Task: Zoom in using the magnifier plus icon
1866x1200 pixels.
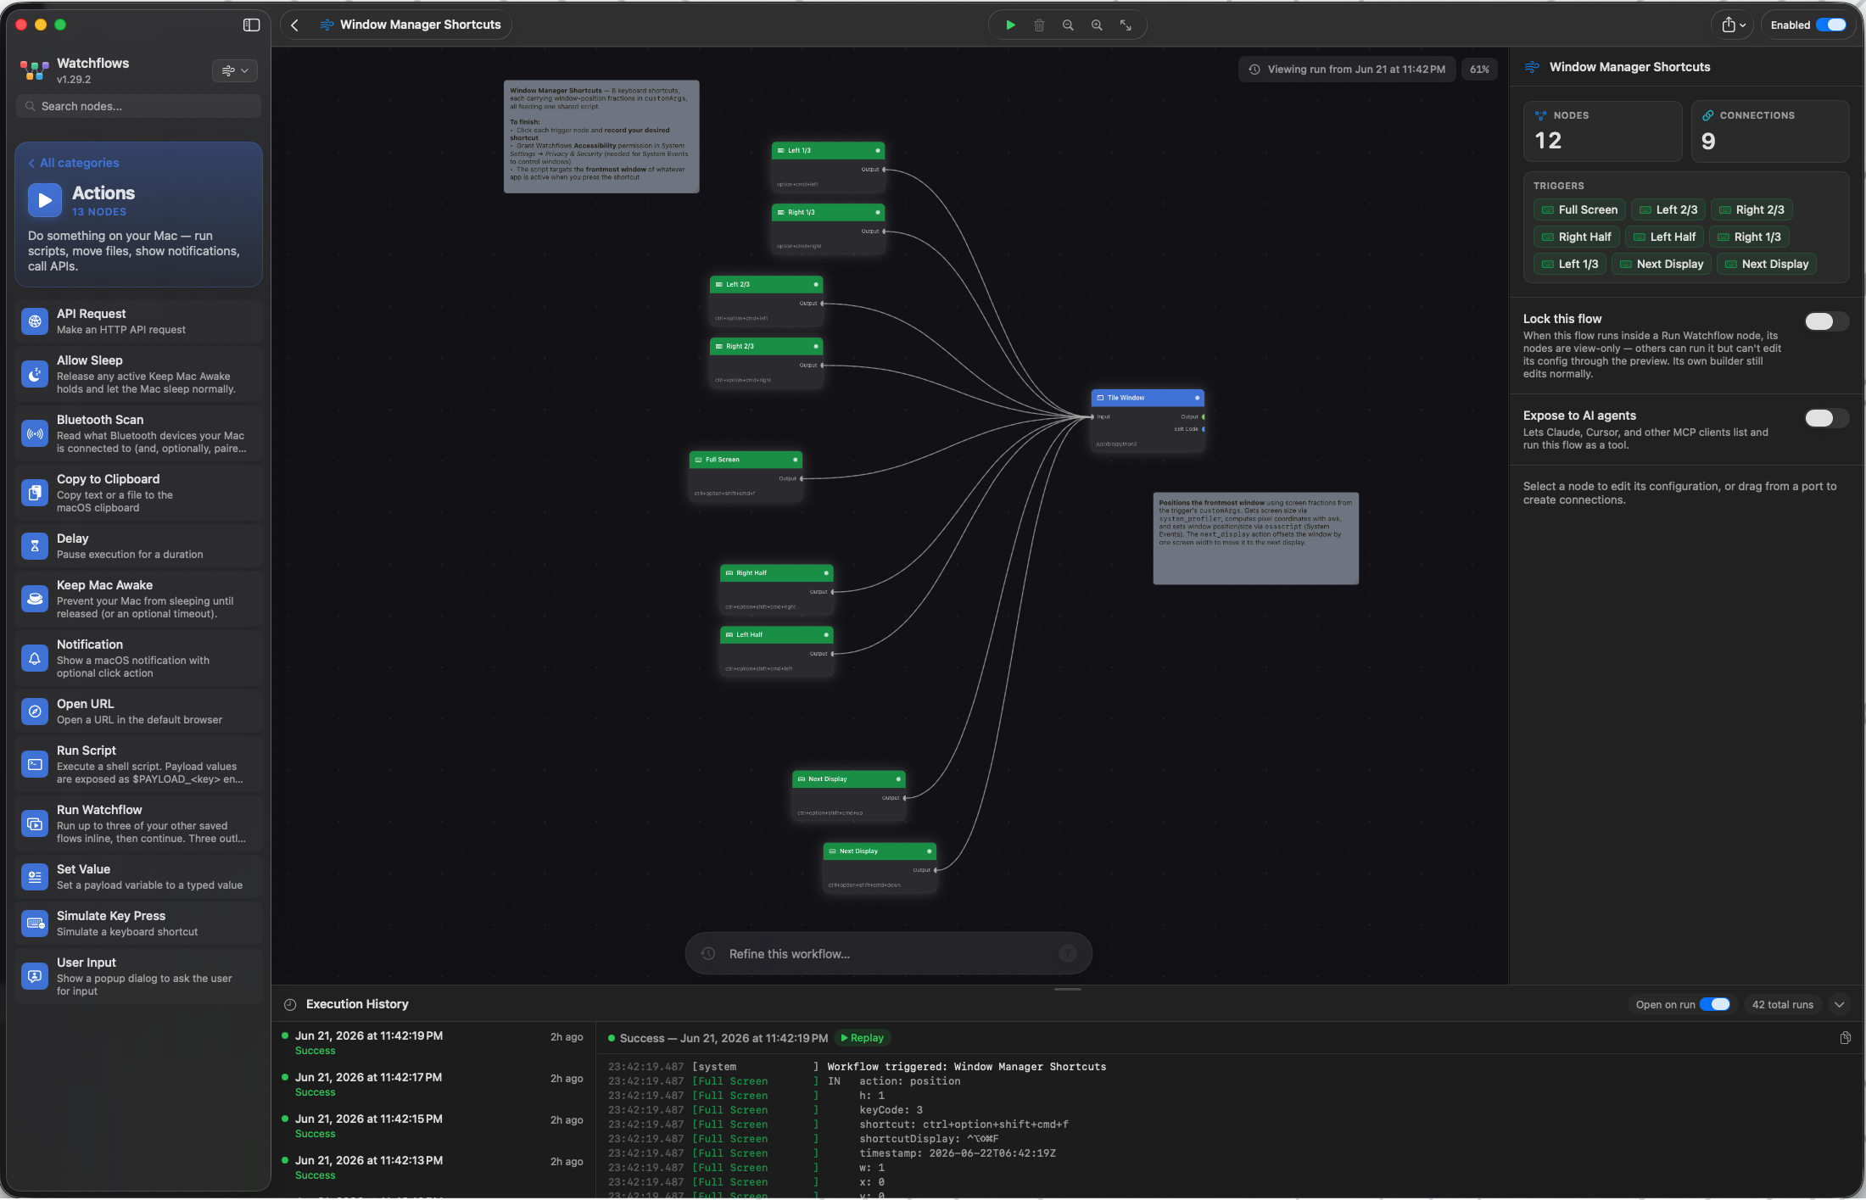Action: (x=1097, y=25)
